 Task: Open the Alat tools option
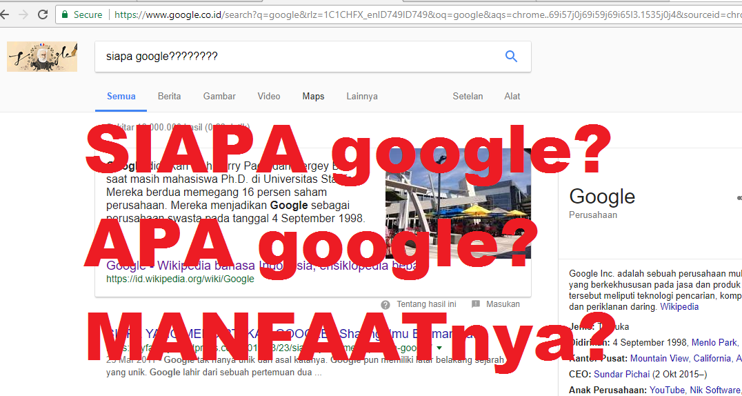click(512, 96)
